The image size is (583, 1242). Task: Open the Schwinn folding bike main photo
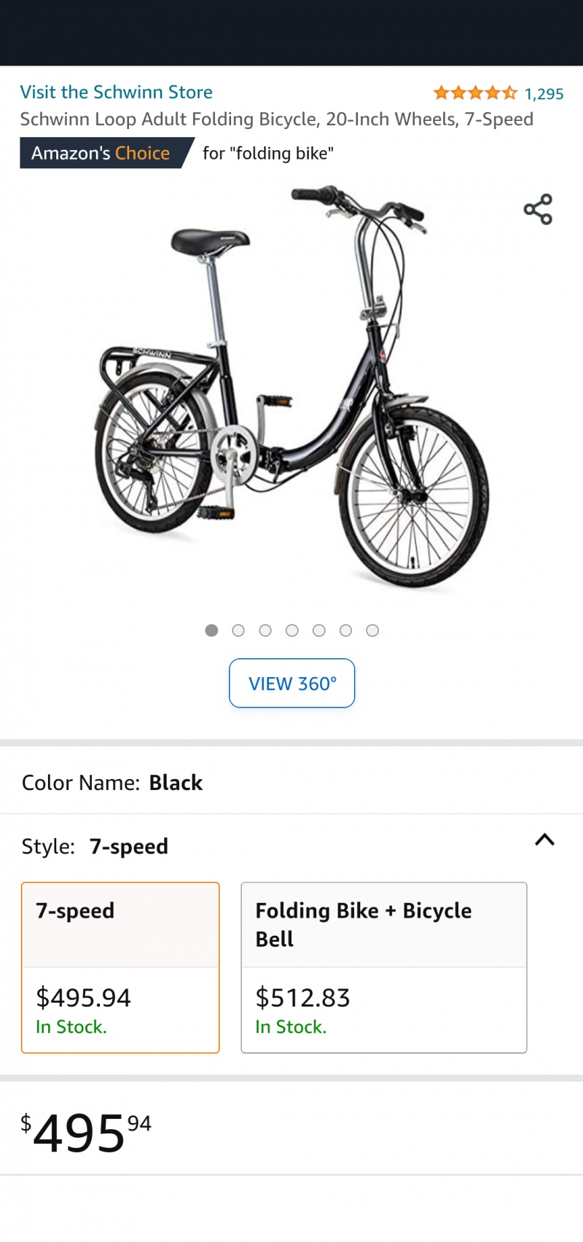tap(291, 386)
